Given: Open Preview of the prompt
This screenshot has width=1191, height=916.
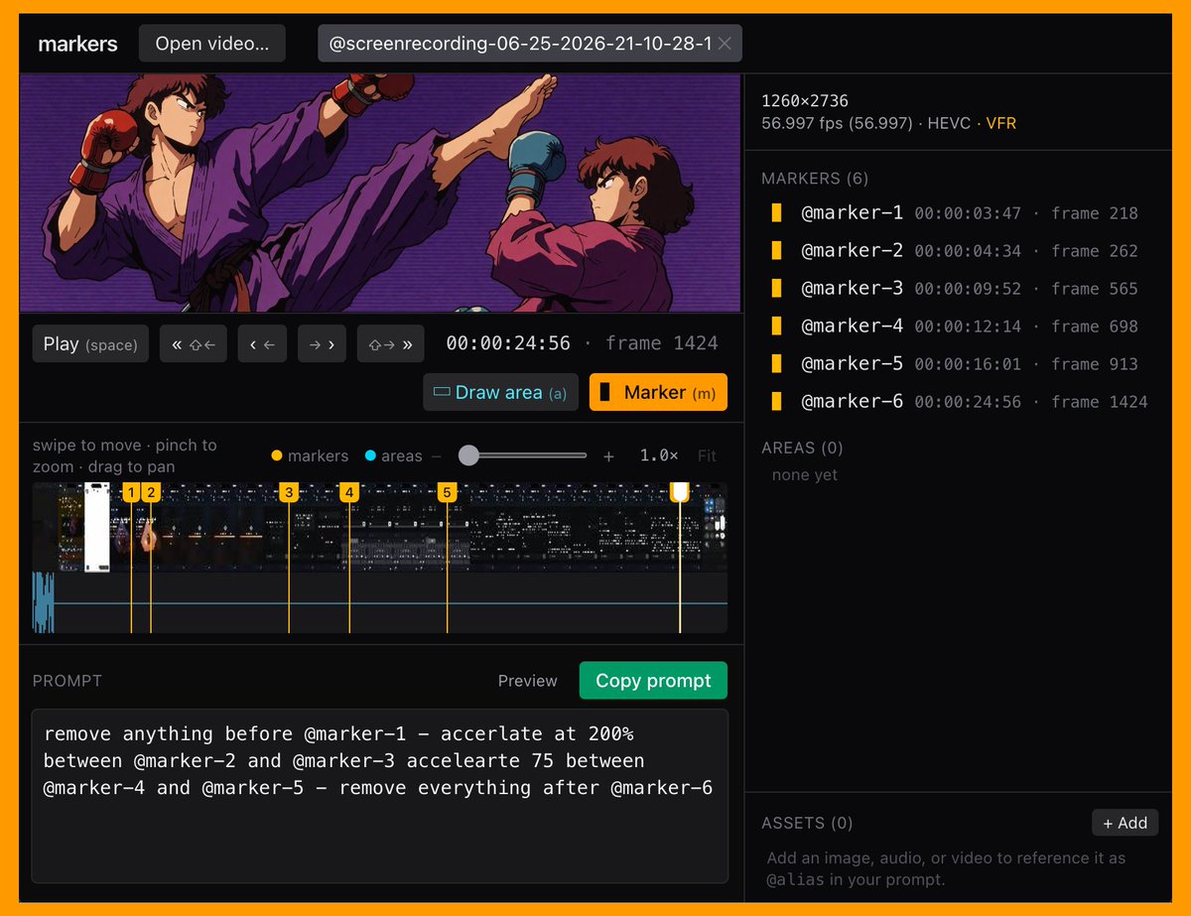Looking at the screenshot, I should (x=527, y=681).
